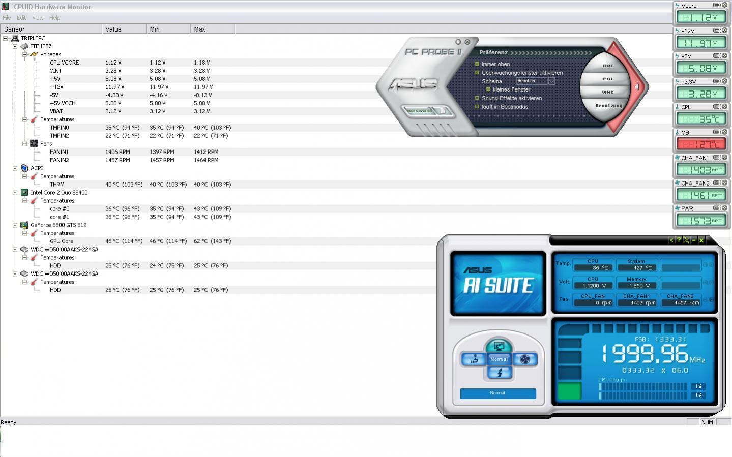The height and width of the screenshot is (457, 732).
Task: Switch to PCI tab in PC Probe II
Action: pyautogui.click(x=607, y=79)
